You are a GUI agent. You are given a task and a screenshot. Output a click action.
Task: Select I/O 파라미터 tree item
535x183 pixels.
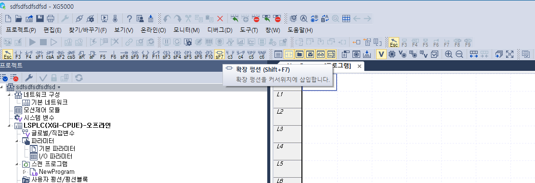click(x=55, y=157)
